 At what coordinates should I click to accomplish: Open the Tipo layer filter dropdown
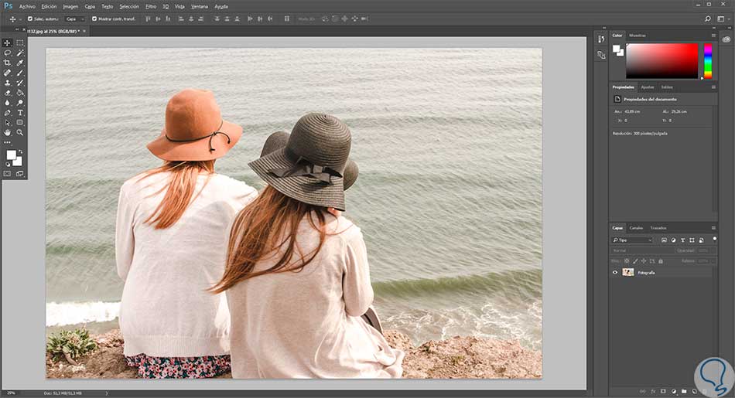point(633,240)
